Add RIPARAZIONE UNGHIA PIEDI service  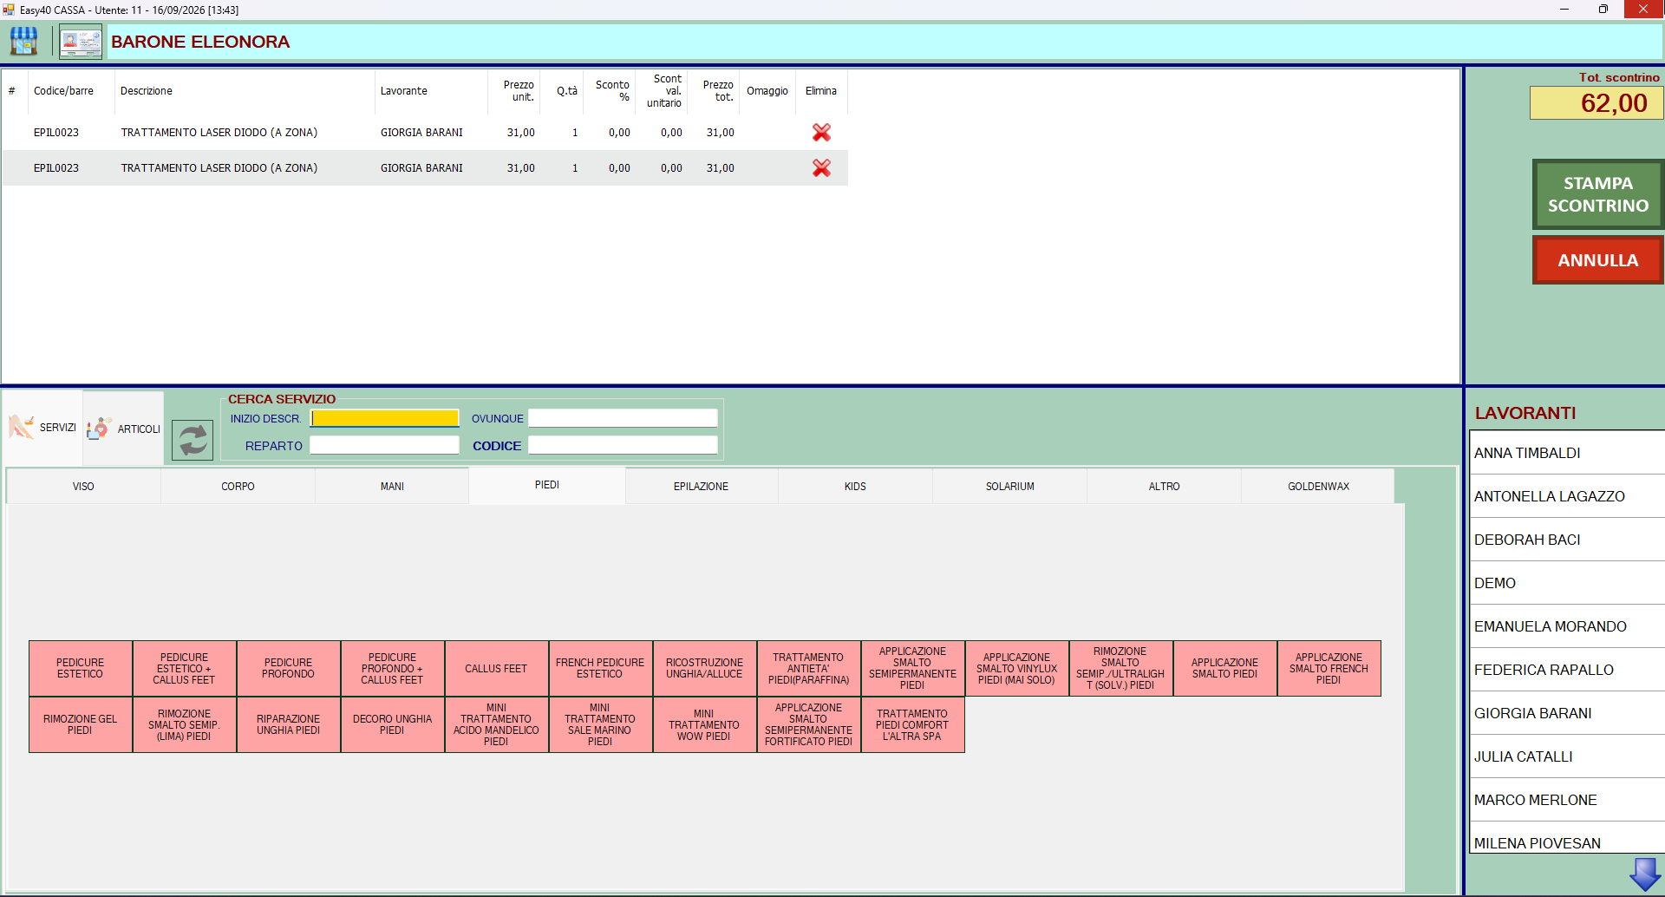[288, 725]
